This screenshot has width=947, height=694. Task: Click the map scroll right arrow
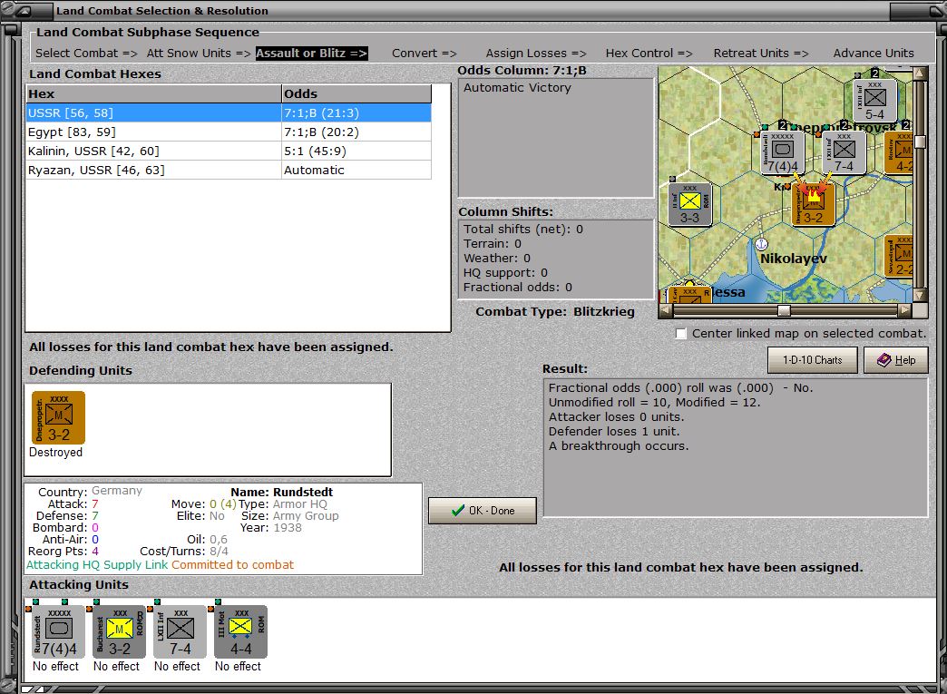[904, 310]
